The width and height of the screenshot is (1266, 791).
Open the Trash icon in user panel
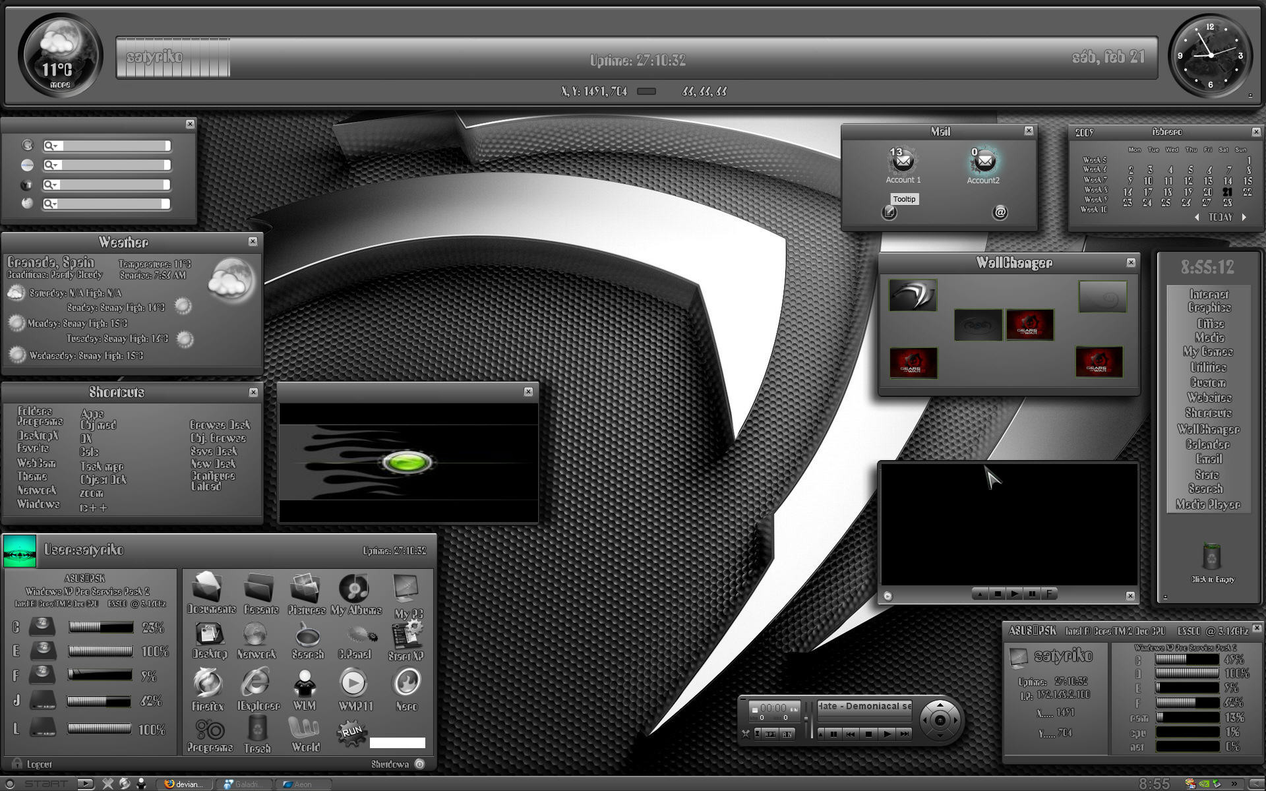click(x=257, y=728)
